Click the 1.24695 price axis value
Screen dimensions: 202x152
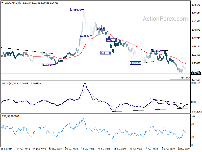(x=196, y=80)
